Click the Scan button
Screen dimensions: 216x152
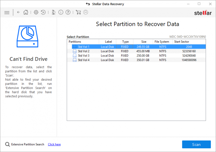(x=196, y=144)
